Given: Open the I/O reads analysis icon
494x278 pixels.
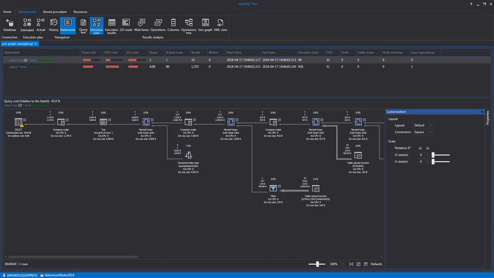Looking at the screenshot, I should pos(126,24).
